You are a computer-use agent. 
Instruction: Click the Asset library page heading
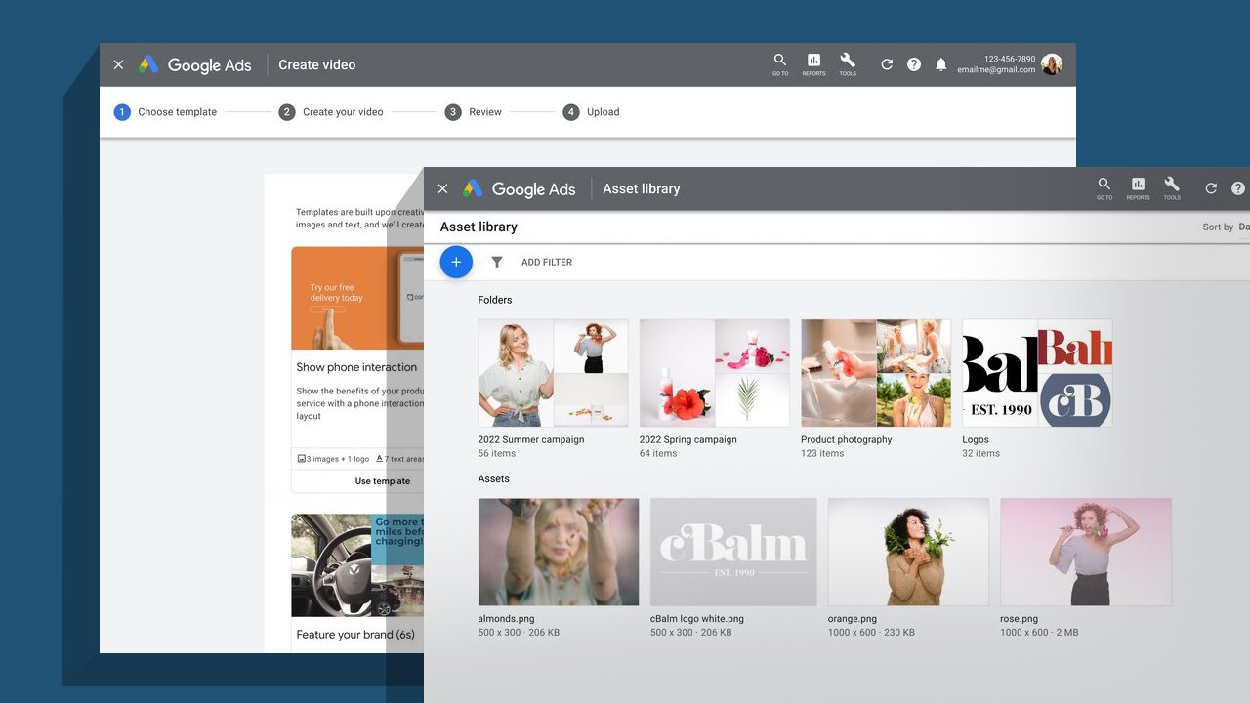tap(479, 227)
